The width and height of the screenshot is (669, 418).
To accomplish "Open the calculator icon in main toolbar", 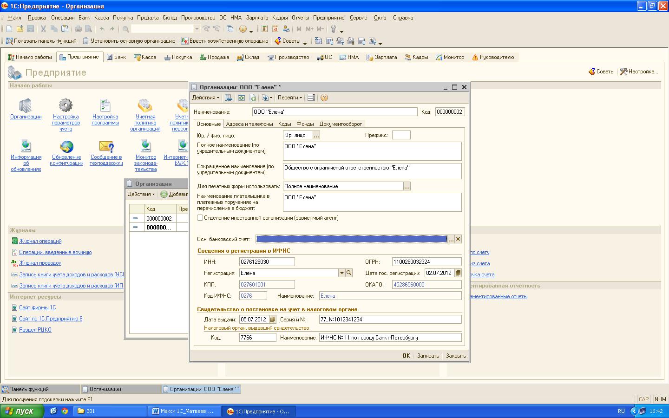I will (264, 29).
